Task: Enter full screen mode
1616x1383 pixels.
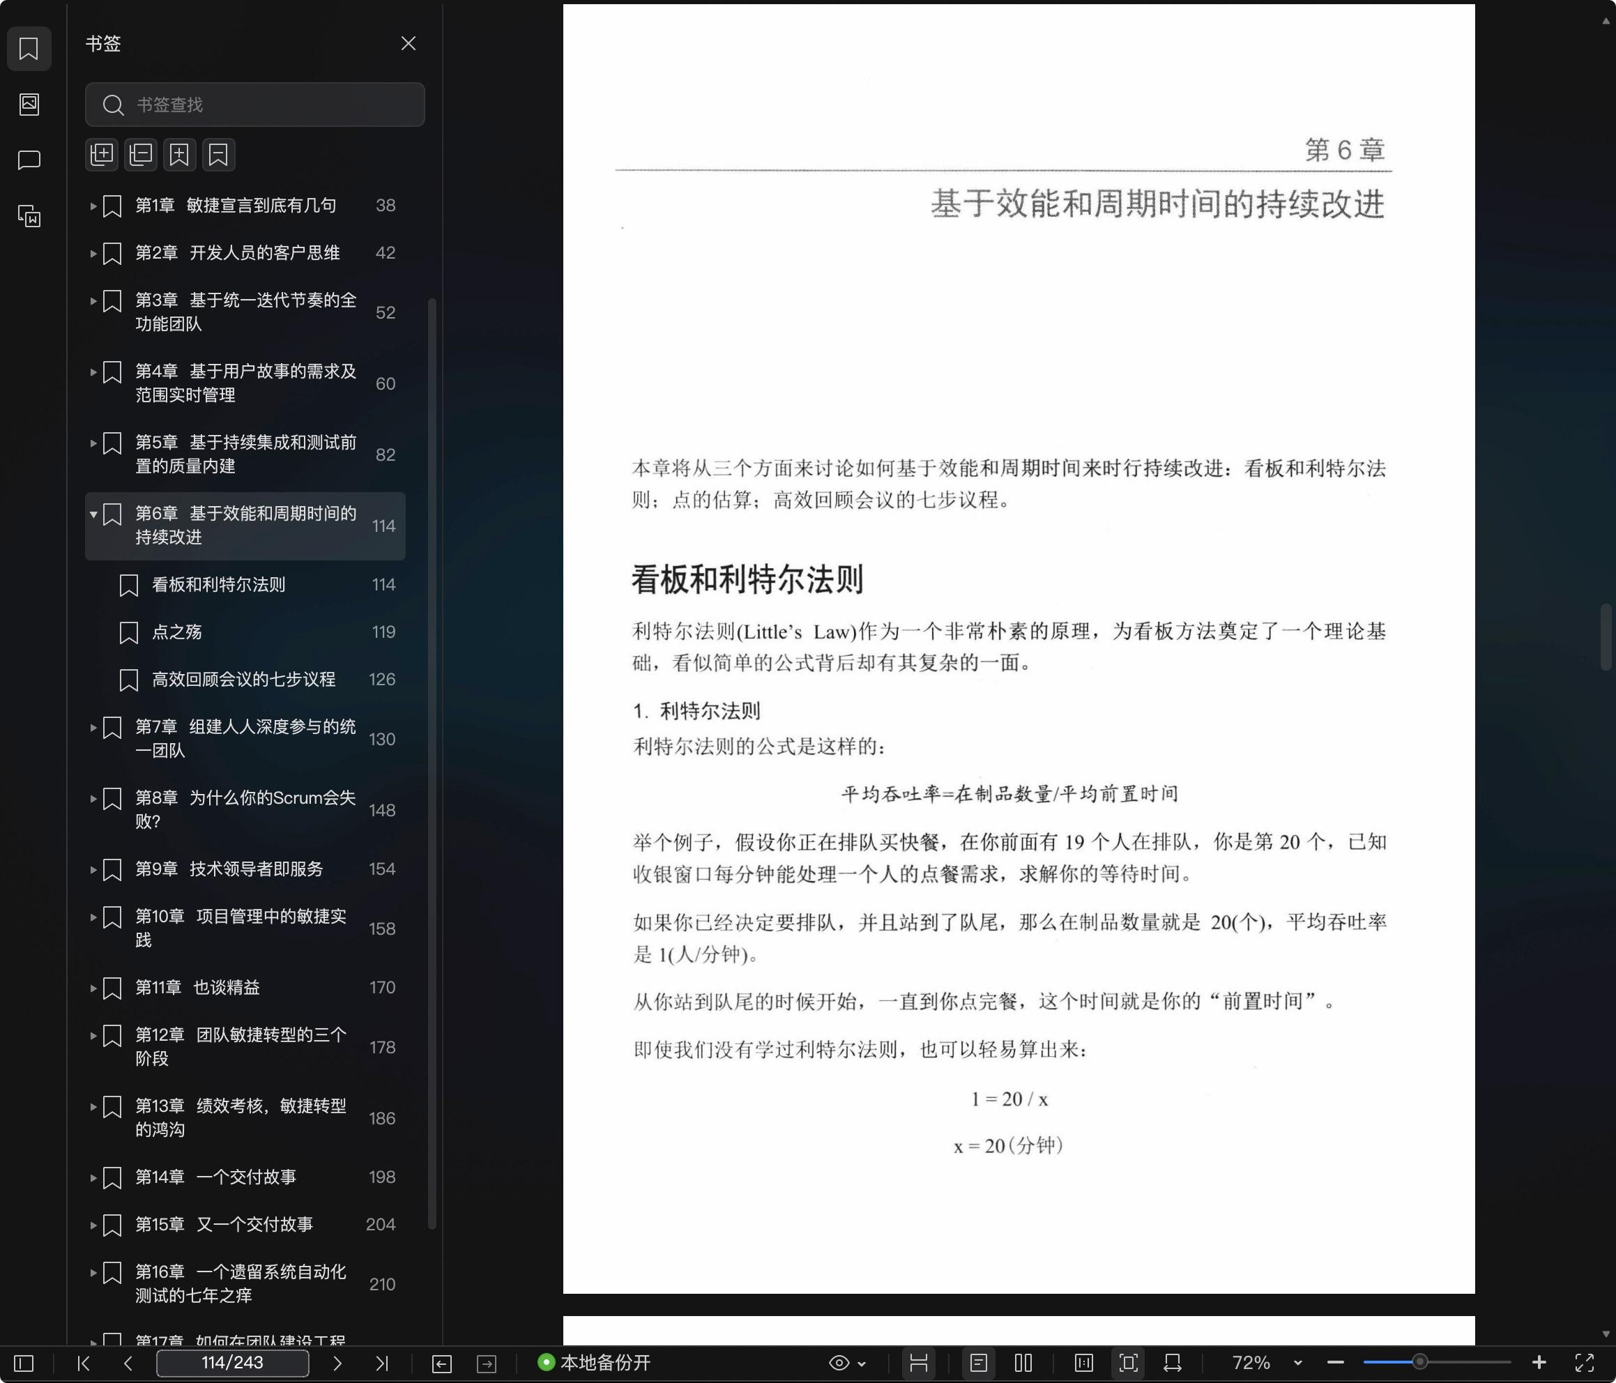Action: pyautogui.click(x=1584, y=1363)
